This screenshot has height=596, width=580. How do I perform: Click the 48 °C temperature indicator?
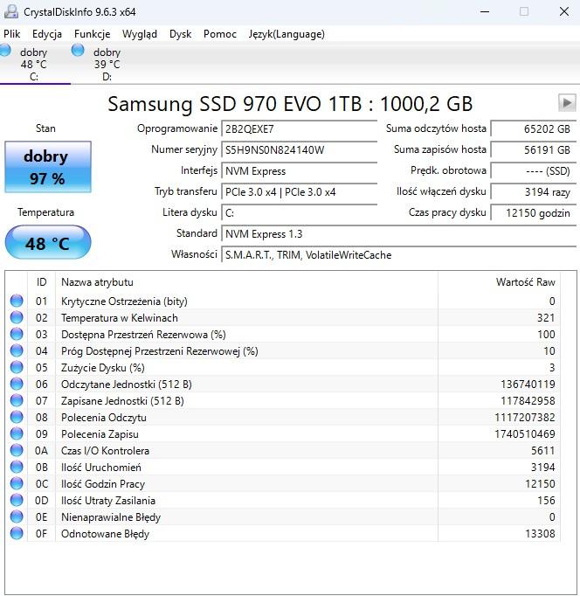(x=47, y=244)
